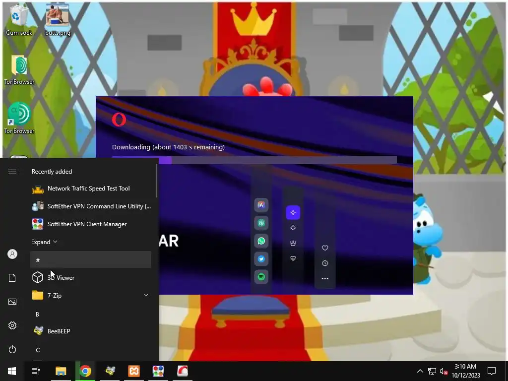Show hidden tray icons chevron

[420, 371]
